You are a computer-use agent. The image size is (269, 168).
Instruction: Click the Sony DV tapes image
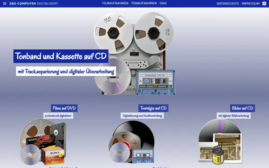(43, 142)
